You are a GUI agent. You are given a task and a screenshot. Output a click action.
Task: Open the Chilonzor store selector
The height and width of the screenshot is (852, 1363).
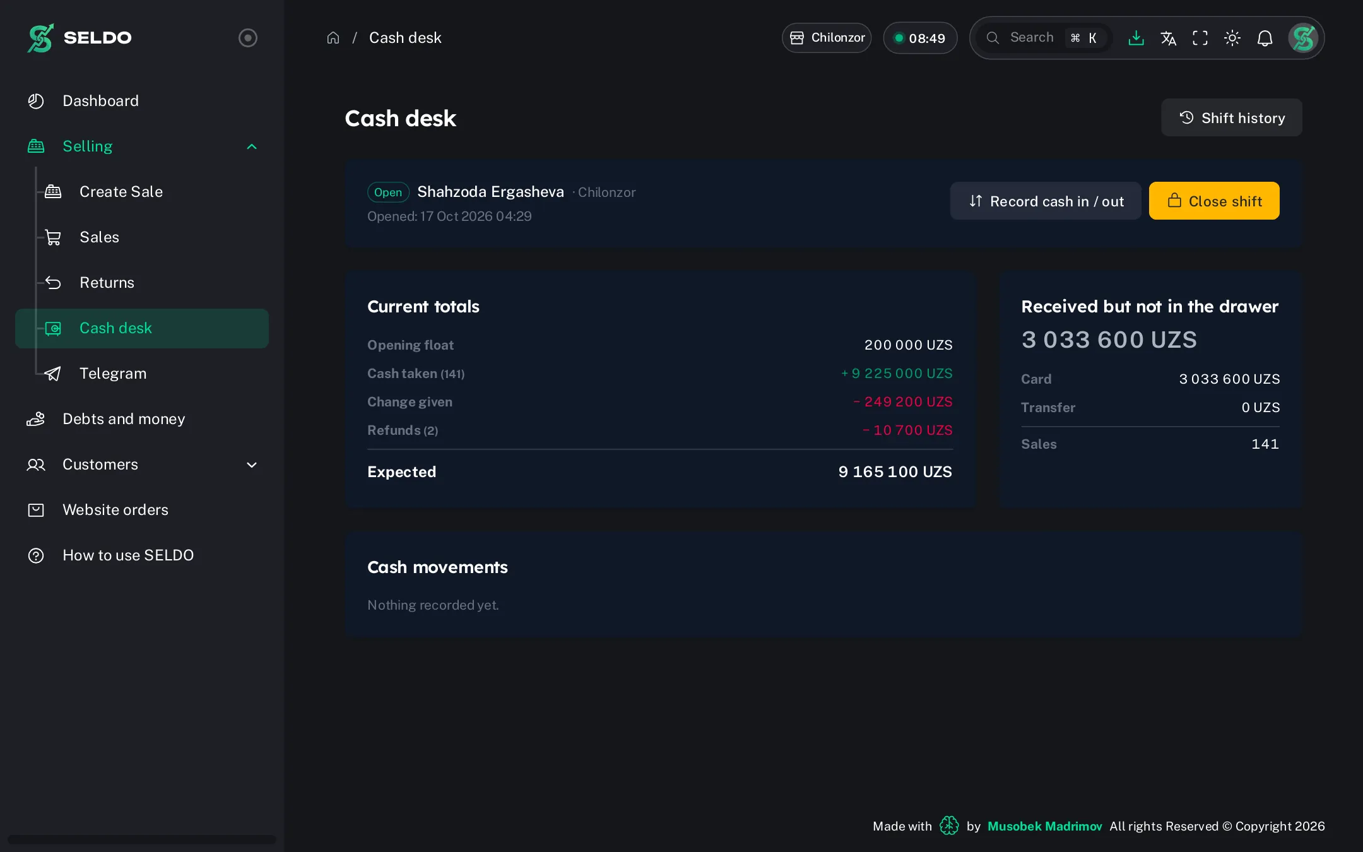pyautogui.click(x=827, y=38)
